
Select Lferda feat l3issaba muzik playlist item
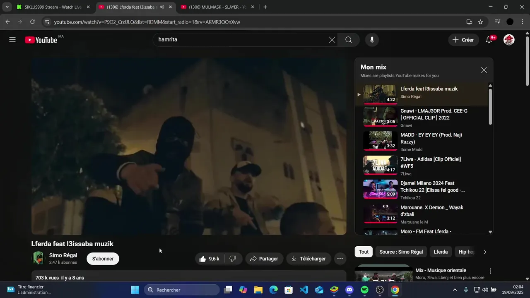422,94
